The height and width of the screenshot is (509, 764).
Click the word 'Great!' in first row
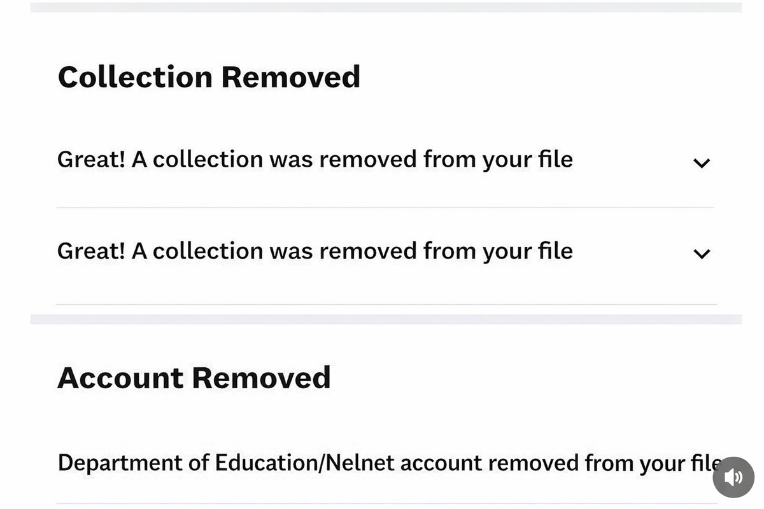[91, 159]
